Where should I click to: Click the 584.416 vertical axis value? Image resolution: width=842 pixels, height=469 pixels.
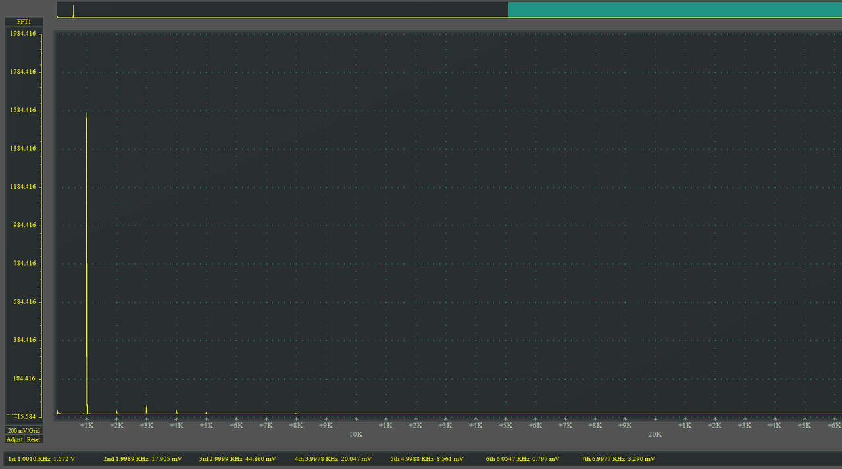coord(24,302)
